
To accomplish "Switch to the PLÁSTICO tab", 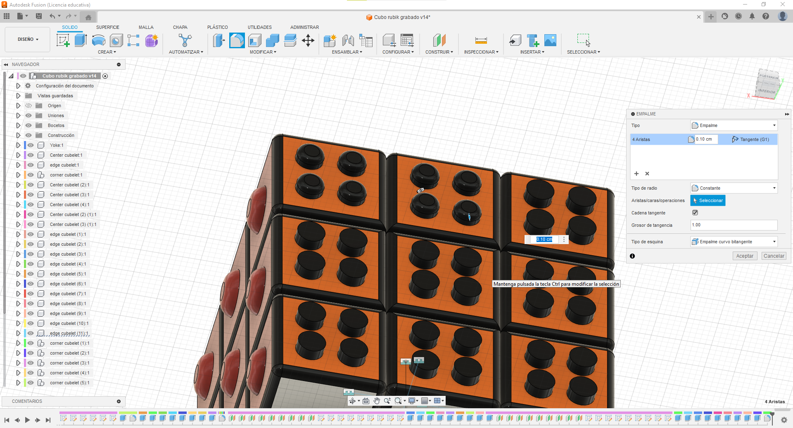I will click(x=218, y=27).
